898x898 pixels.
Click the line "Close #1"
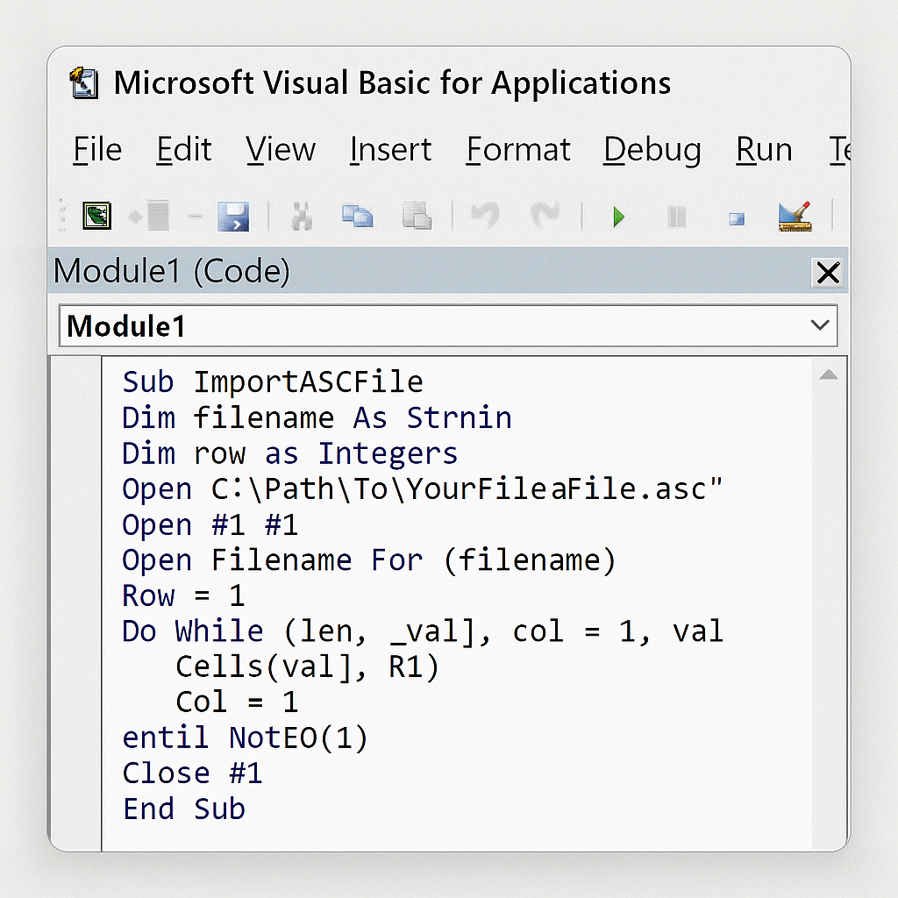[x=192, y=773]
